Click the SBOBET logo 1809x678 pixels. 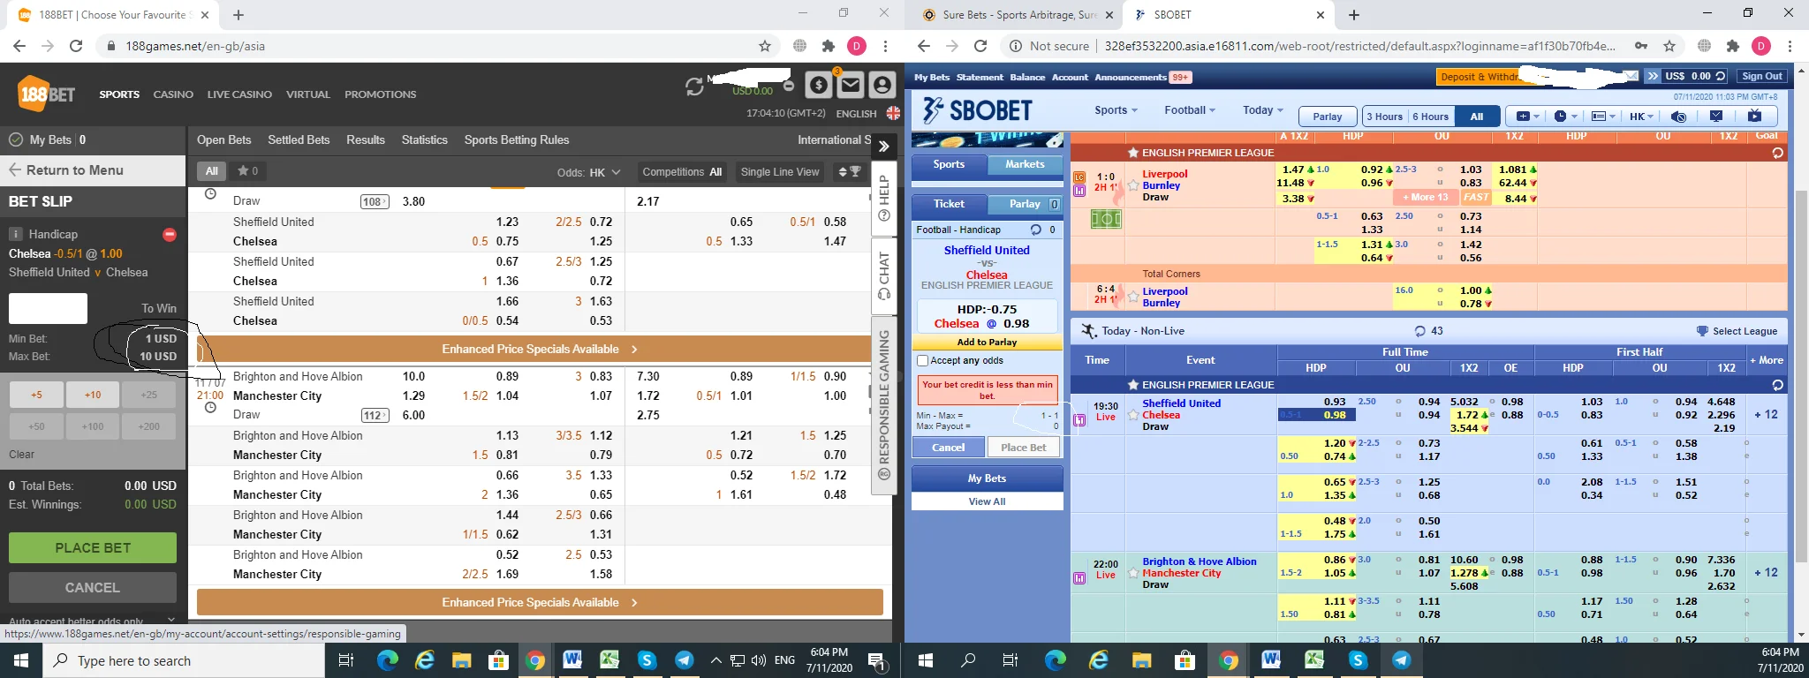point(977,110)
